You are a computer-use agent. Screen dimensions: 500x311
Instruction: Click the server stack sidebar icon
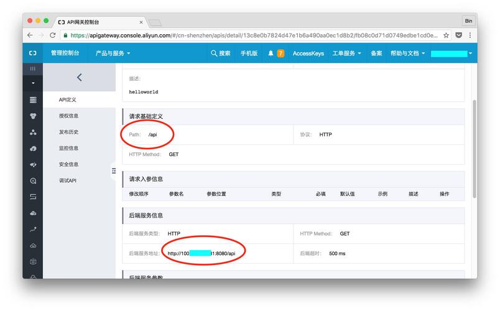coord(33,100)
